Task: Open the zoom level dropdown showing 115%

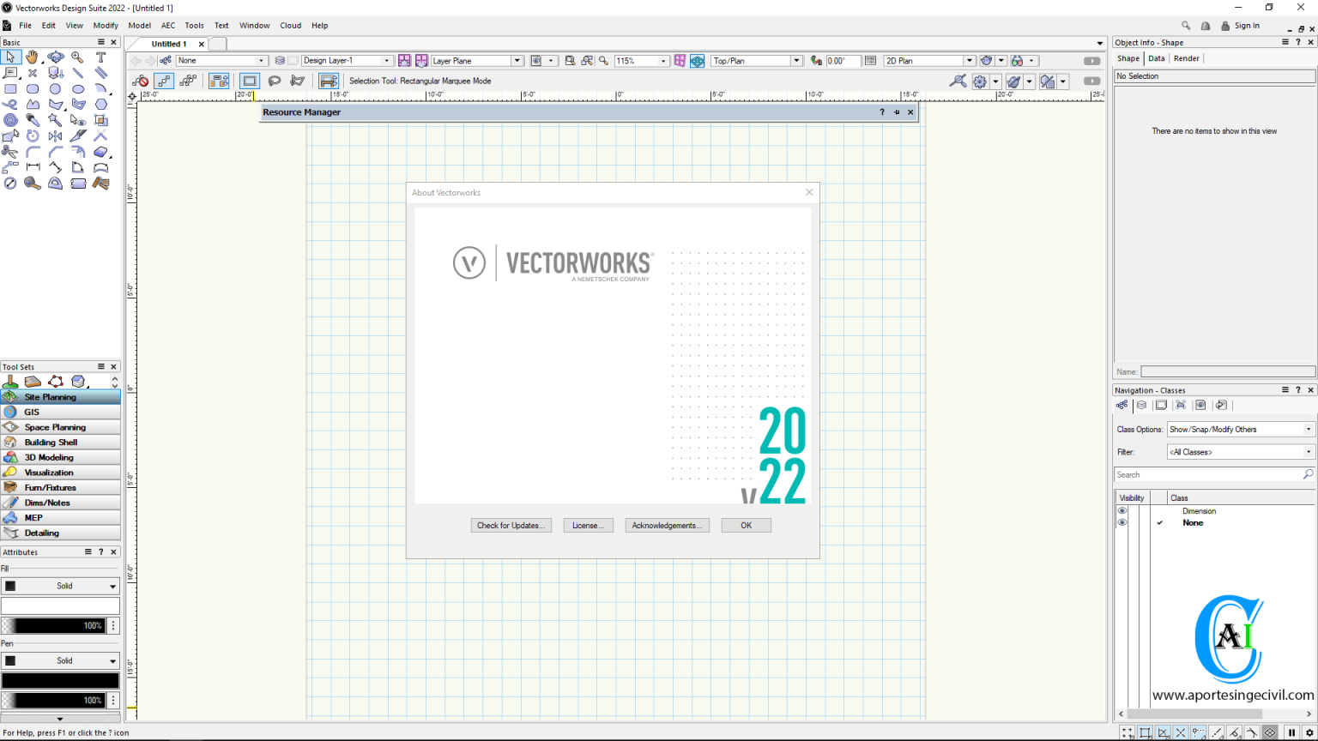Action: [665, 60]
